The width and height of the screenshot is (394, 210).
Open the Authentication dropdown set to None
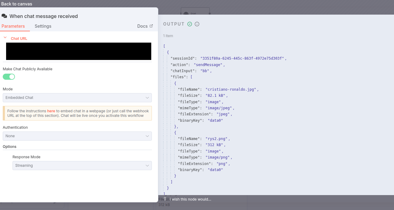point(77,136)
